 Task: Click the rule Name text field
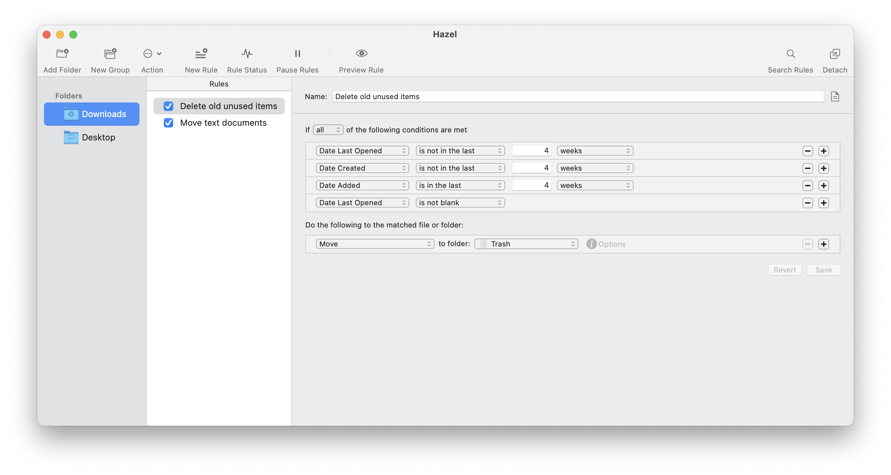click(578, 96)
